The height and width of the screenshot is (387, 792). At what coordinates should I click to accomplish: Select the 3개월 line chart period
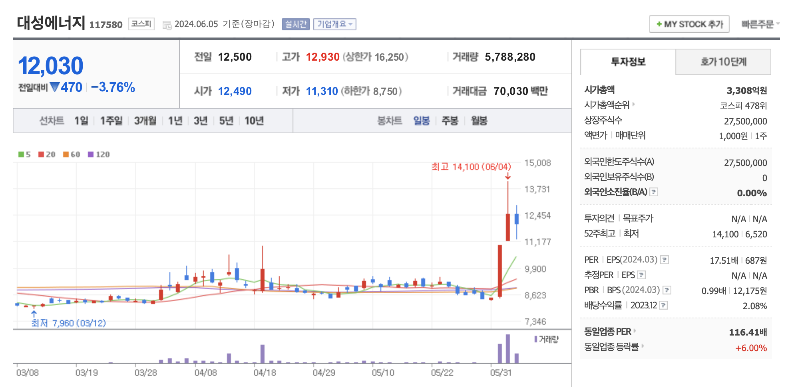click(145, 120)
